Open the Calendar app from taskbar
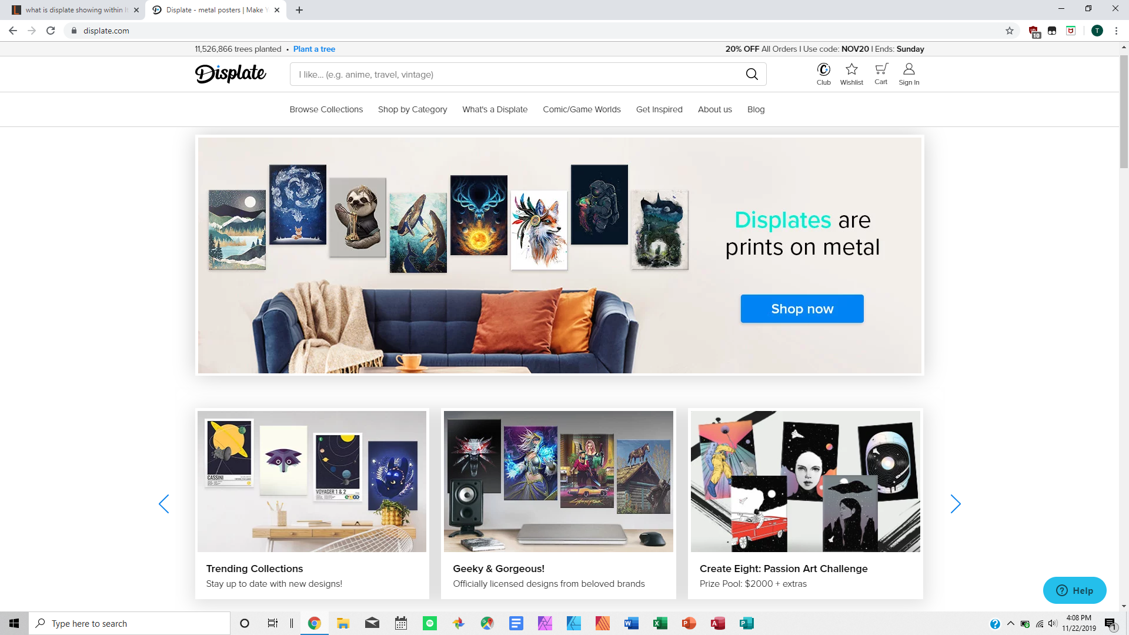This screenshot has height=635, width=1129. [x=401, y=623]
